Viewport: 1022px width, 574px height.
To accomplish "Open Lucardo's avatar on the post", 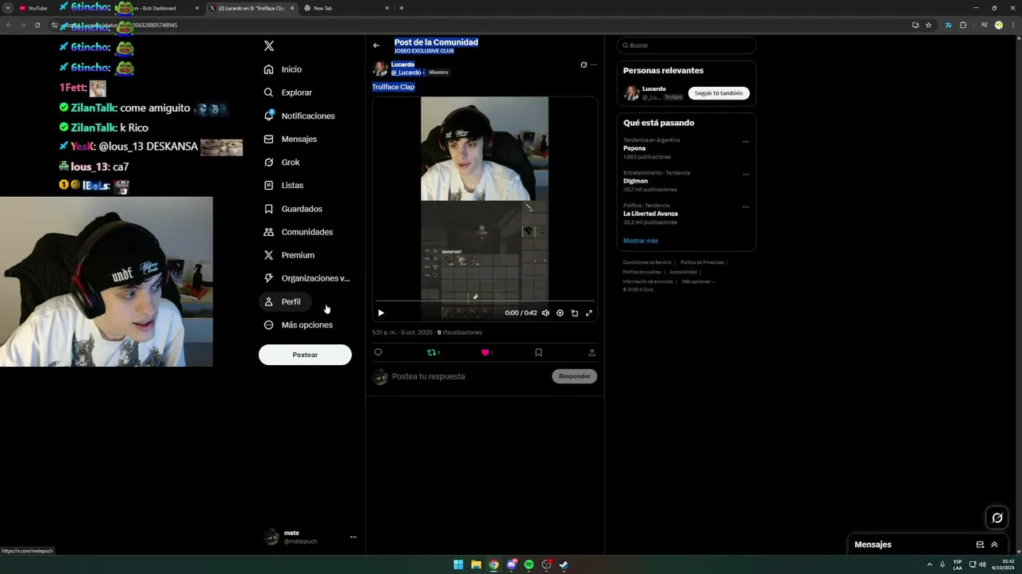I will 380,69.
